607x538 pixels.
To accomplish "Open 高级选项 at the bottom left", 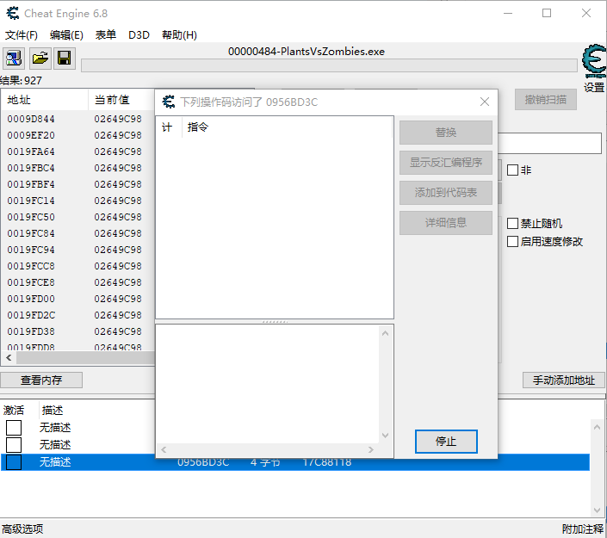I will (x=22, y=529).
